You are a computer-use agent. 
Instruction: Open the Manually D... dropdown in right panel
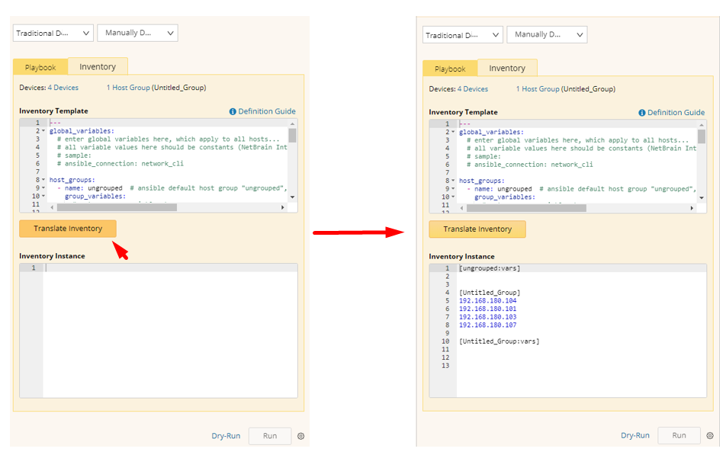pos(547,35)
